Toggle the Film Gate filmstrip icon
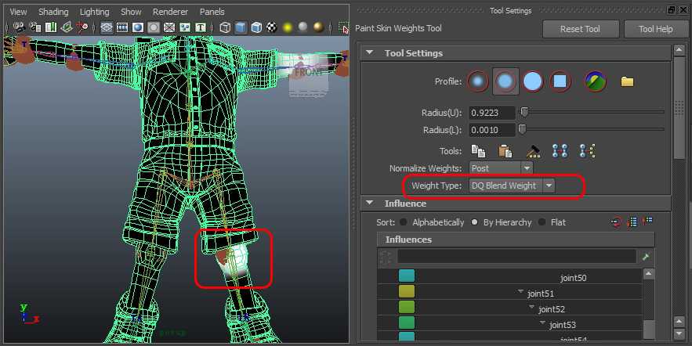The image size is (692, 346). point(122,27)
